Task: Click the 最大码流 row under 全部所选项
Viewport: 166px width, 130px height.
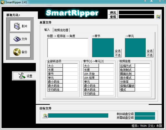Action: (63, 85)
